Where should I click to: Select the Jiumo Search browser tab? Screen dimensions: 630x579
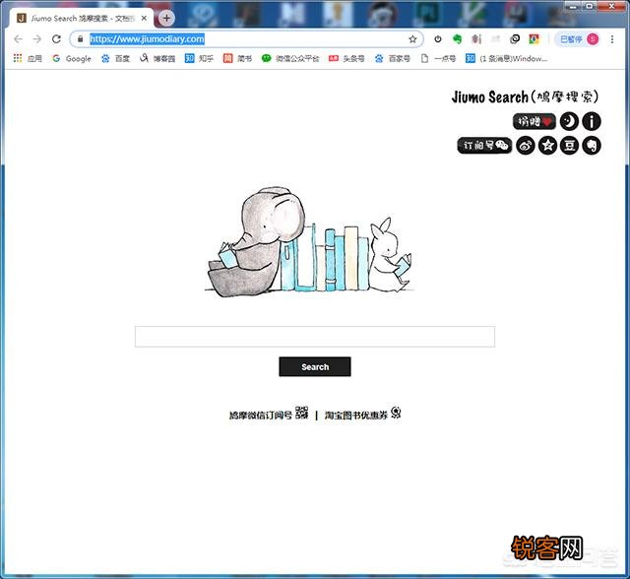point(81,18)
